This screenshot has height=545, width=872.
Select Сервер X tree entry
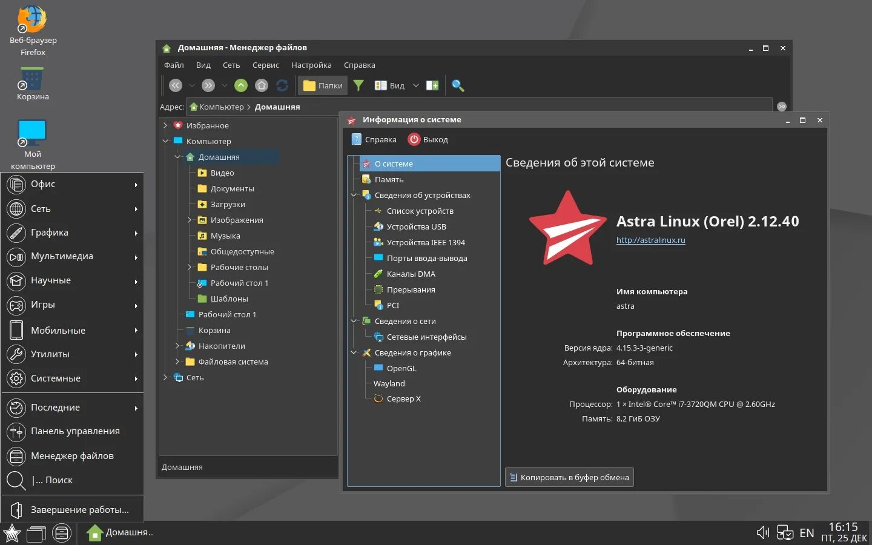[403, 398]
